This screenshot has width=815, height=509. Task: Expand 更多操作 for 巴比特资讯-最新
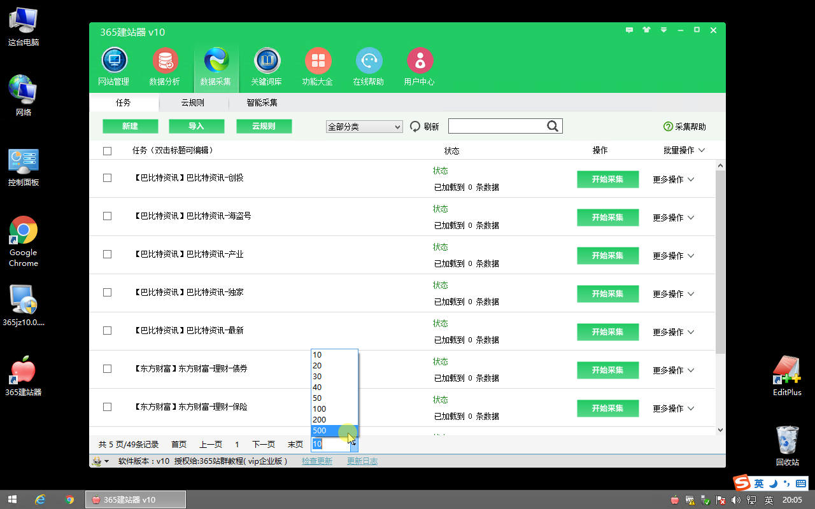pos(673,332)
